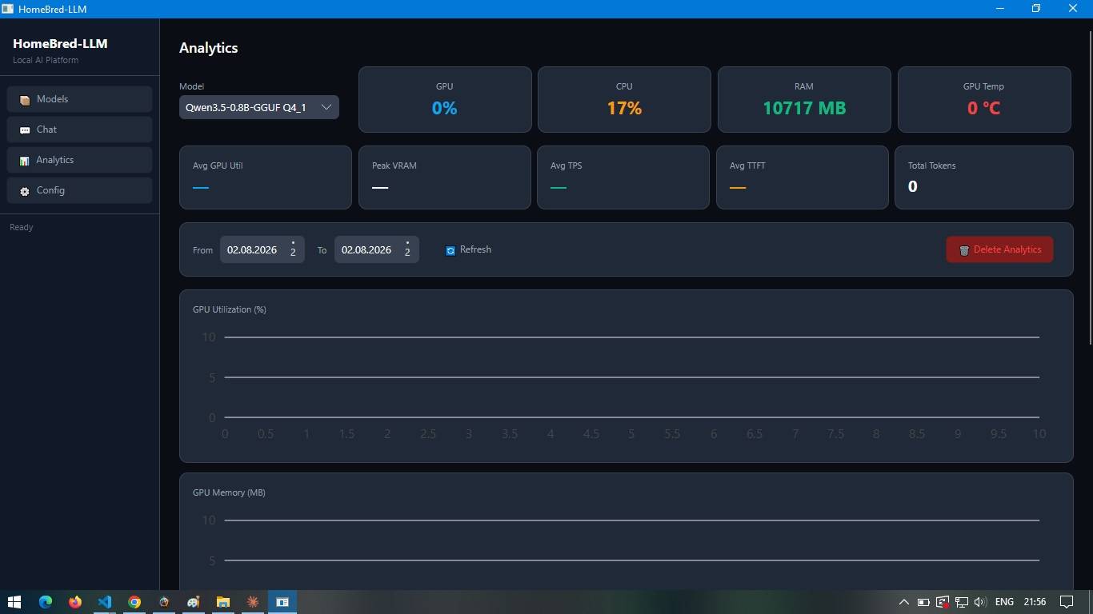Click the "10717 MB" RAM value
This screenshot has height=614, width=1093.
coord(804,108)
